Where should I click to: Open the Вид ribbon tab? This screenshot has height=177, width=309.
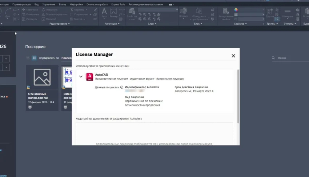click(36, 4)
